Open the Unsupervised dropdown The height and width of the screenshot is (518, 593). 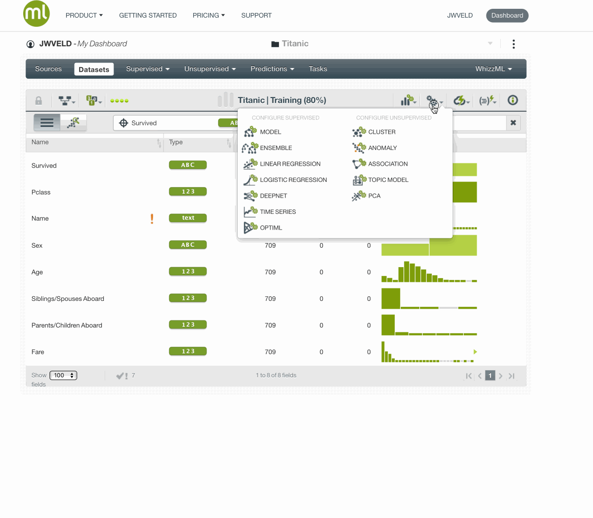pyautogui.click(x=210, y=69)
